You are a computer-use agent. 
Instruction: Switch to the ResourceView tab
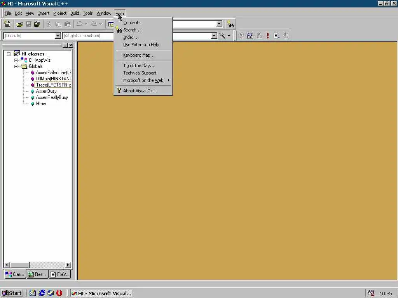coord(37,274)
